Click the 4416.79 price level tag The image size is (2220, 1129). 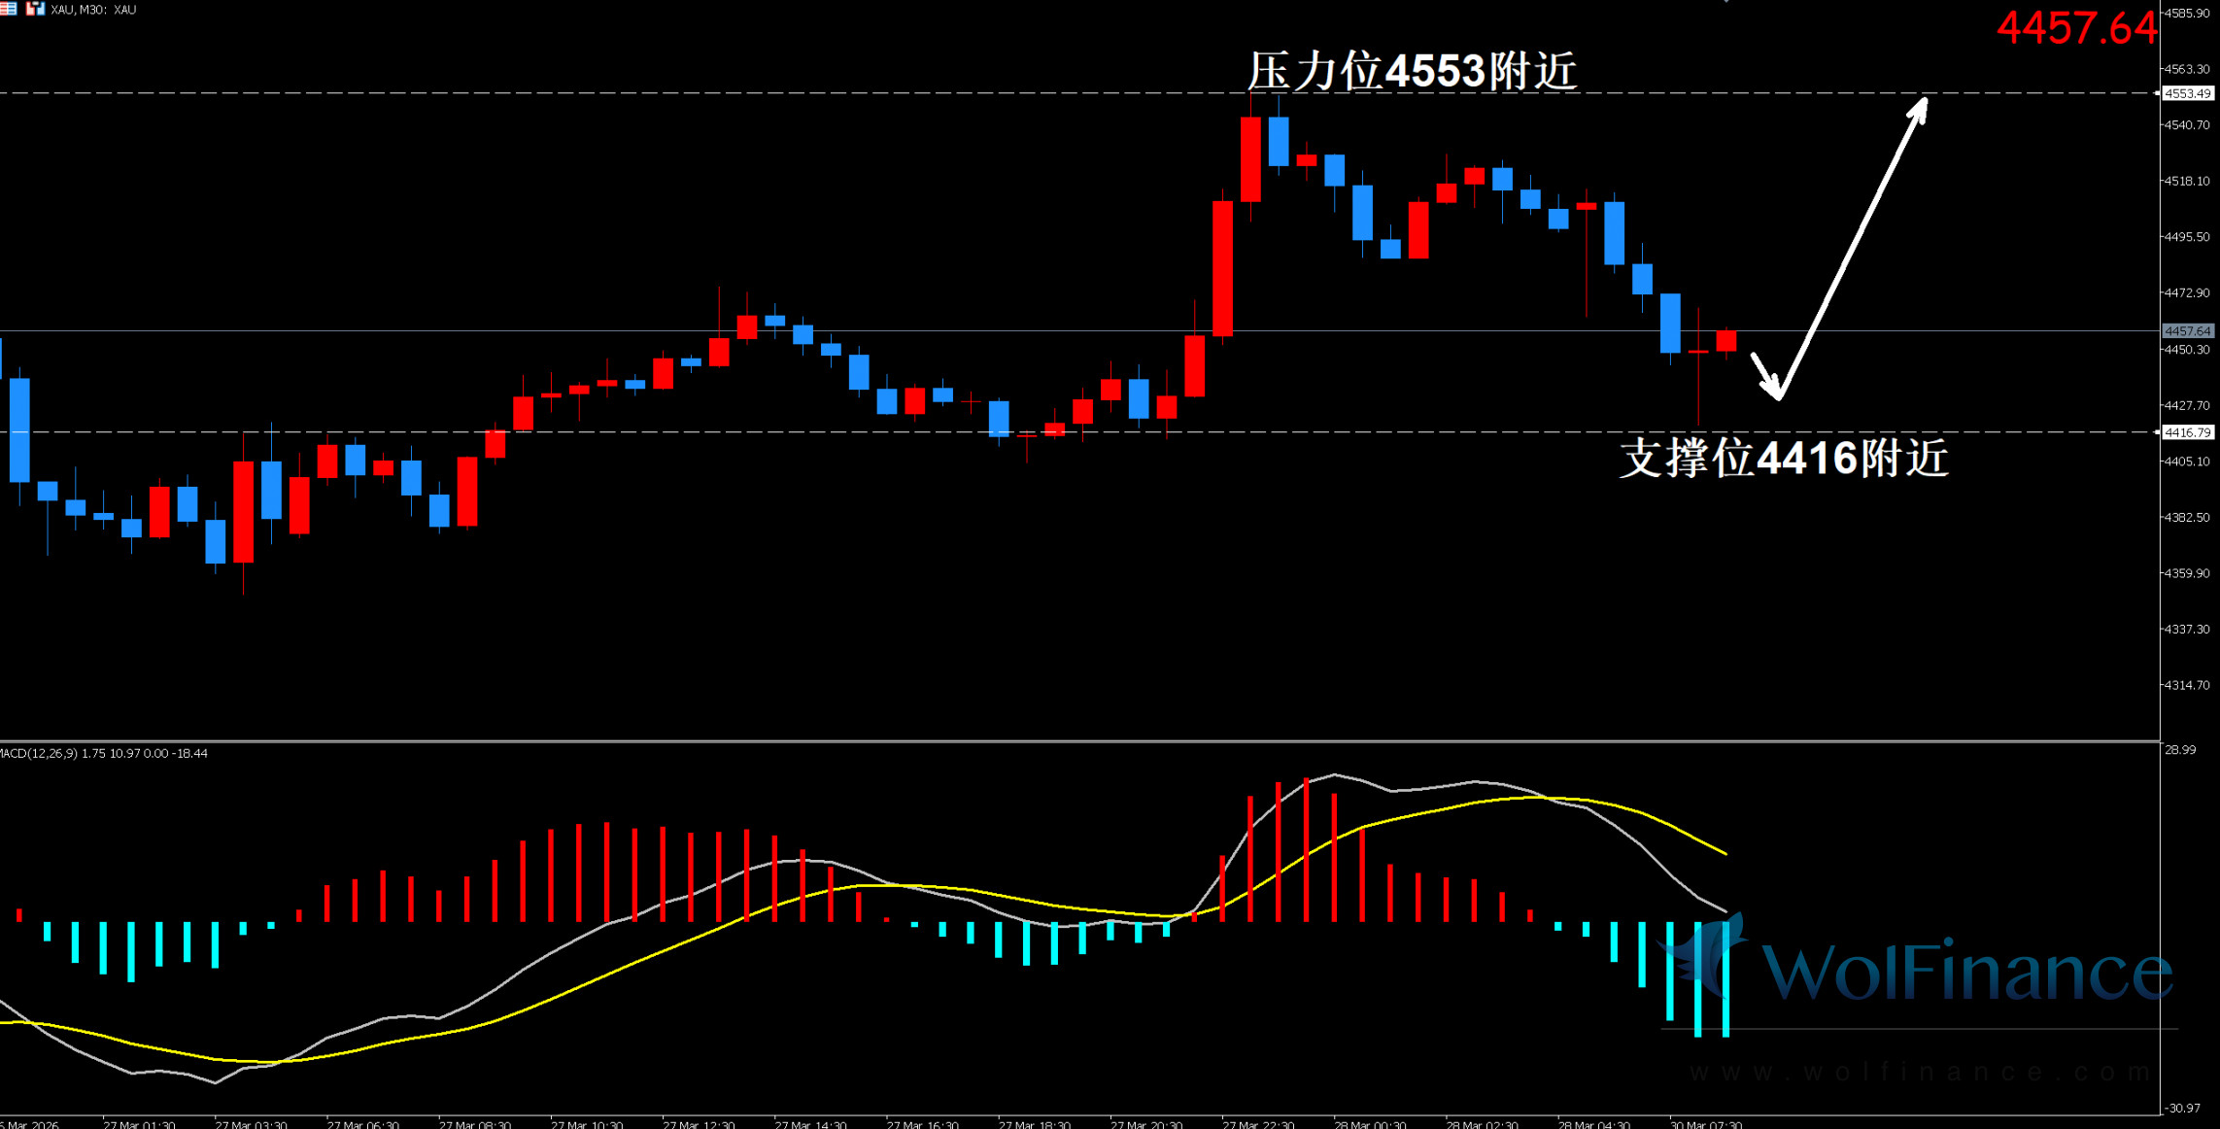[x=2187, y=432]
